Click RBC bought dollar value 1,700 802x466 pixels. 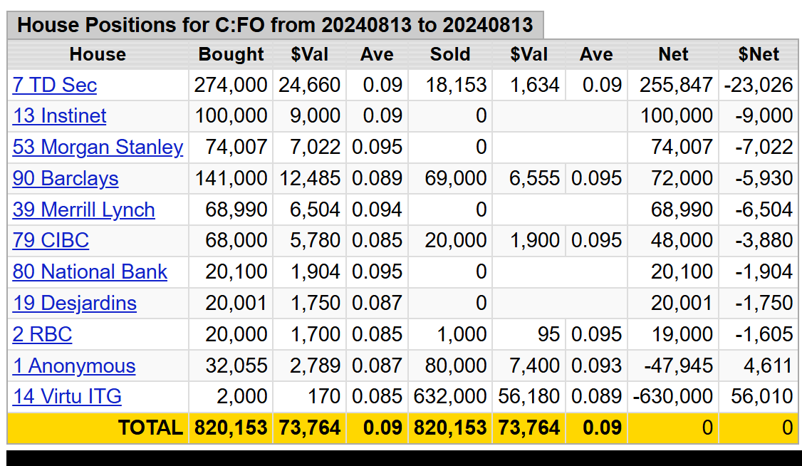pos(315,334)
